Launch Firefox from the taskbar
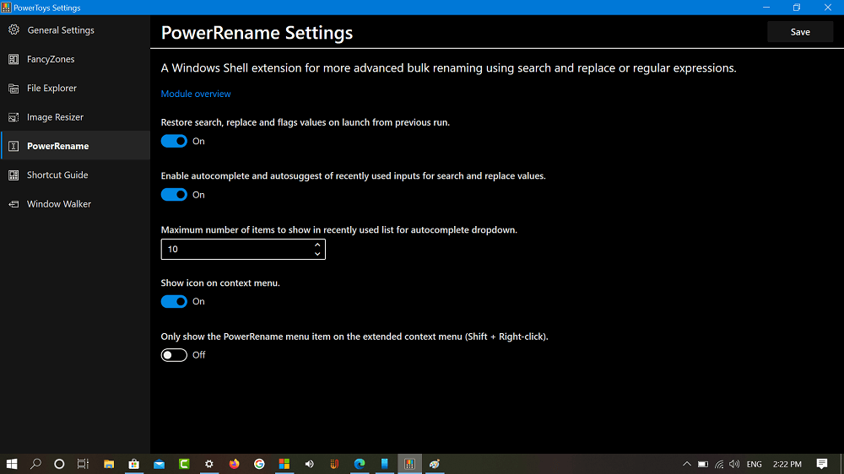Image resolution: width=844 pixels, height=474 pixels. point(234,464)
